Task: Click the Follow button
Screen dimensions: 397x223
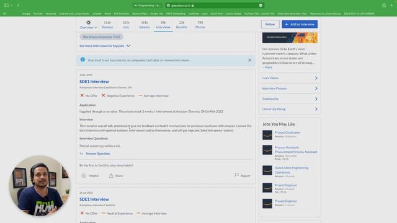Action: (270, 24)
